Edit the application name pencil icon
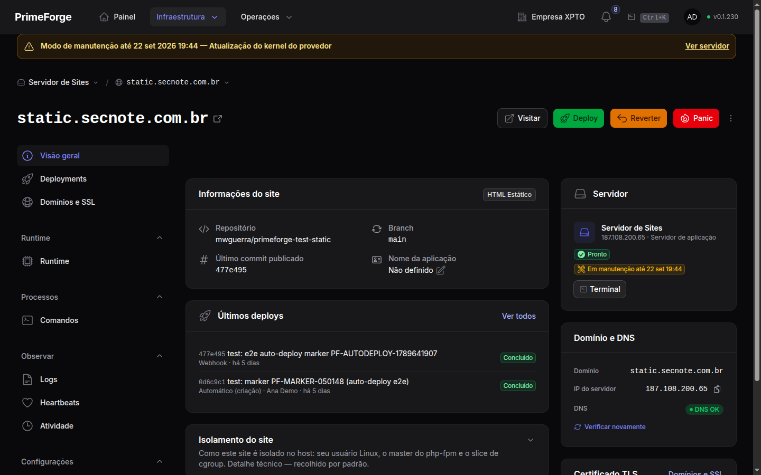This screenshot has width=761, height=475. point(441,270)
